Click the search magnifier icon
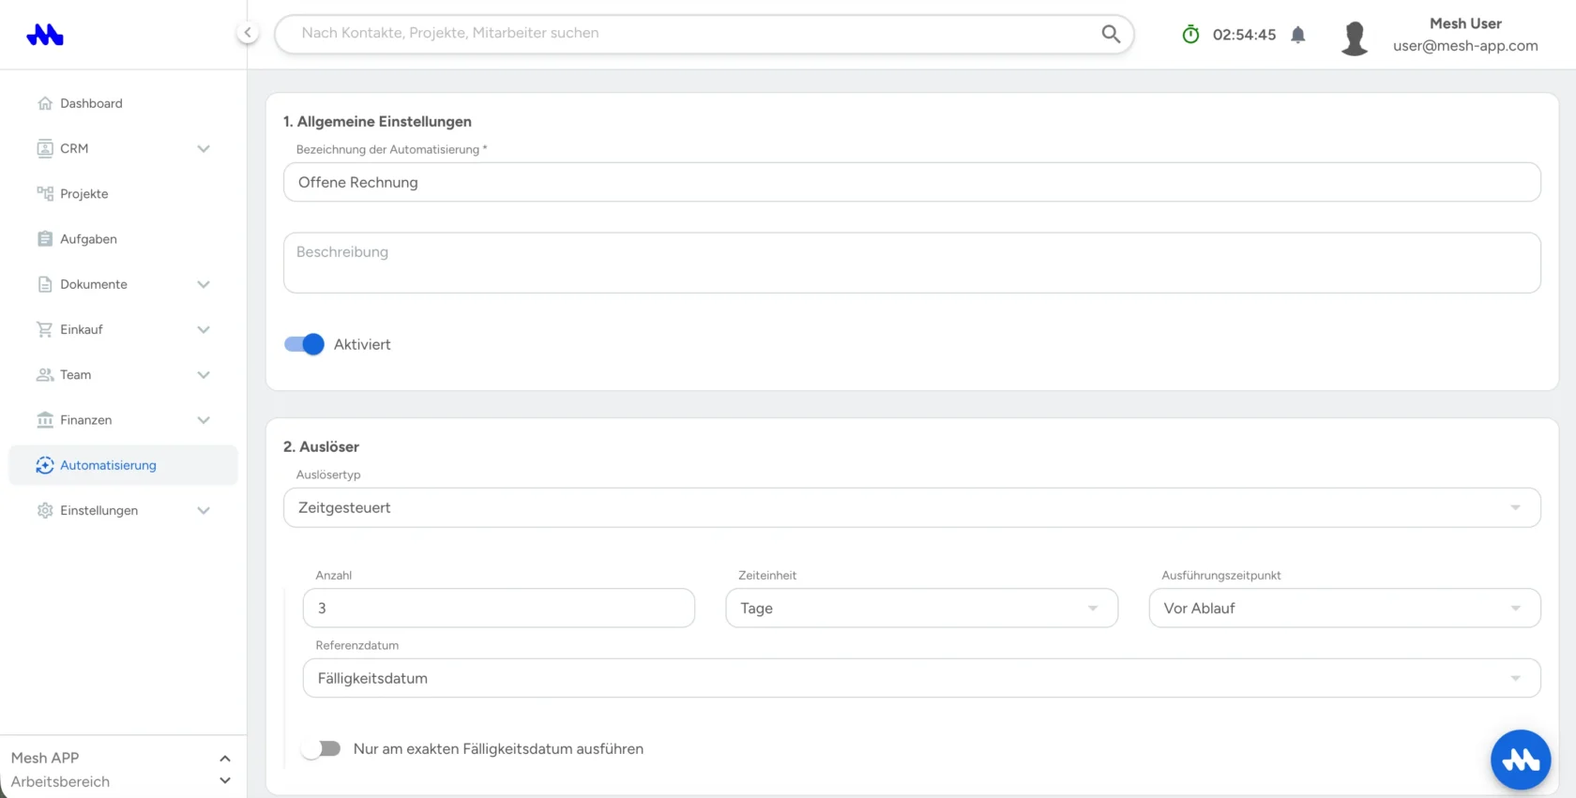The height and width of the screenshot is (798, 1576). (1111, 34)
